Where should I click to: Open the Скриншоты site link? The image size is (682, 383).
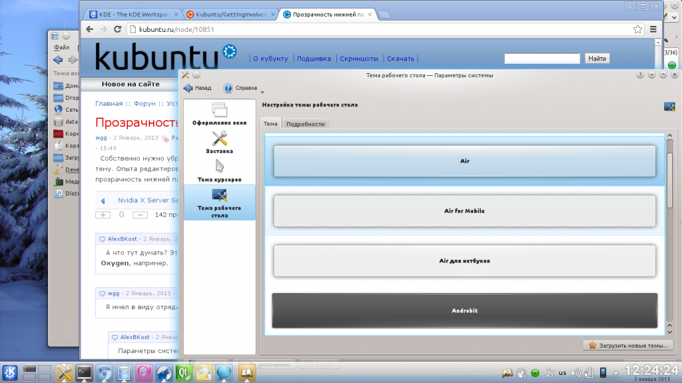coord(359,59)
